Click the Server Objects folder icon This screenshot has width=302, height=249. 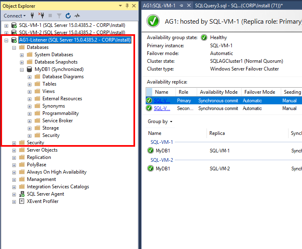pos(22,150)
